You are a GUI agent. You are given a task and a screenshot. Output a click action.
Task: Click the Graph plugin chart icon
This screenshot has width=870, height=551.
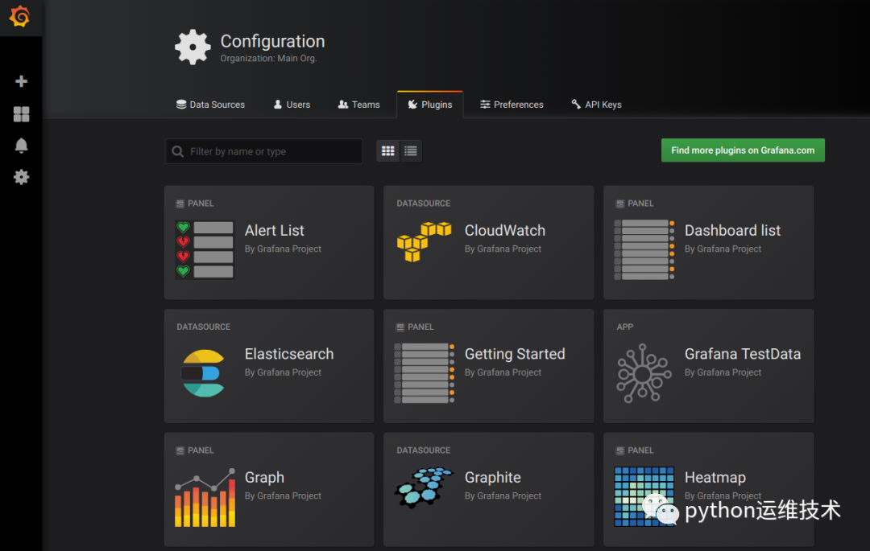click(x=205, y=497)
